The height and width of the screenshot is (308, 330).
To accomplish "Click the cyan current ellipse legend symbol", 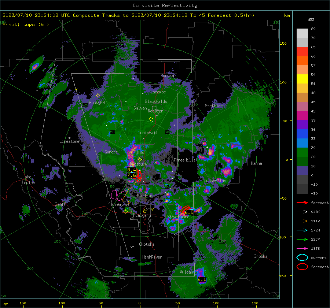I will pyautogui.click(x=302, y=257).
